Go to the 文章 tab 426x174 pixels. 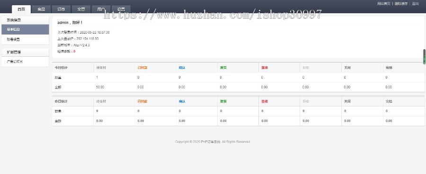click(x=81, y=9)
